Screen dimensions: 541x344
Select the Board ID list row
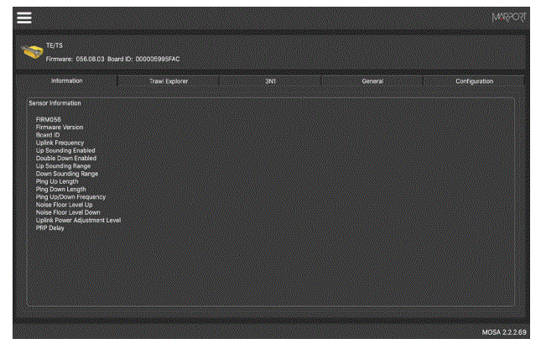pos(48,135)
